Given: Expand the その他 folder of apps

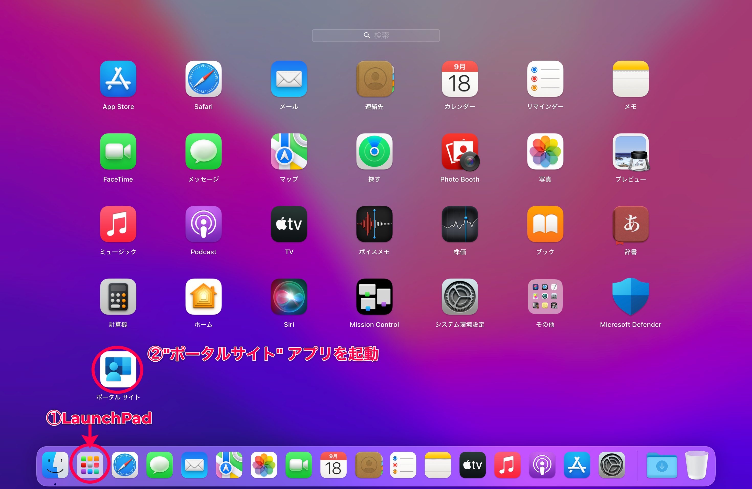Looking at the screenshot, I should pos(545,297).
